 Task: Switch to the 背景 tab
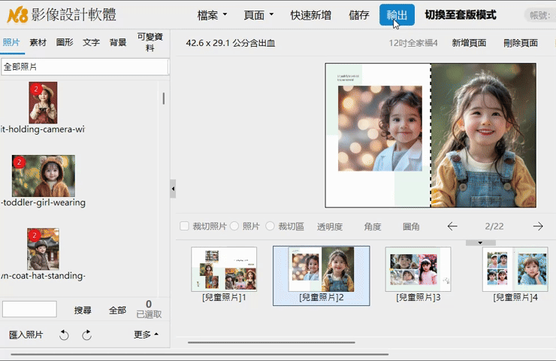click(x=118, y=43)
